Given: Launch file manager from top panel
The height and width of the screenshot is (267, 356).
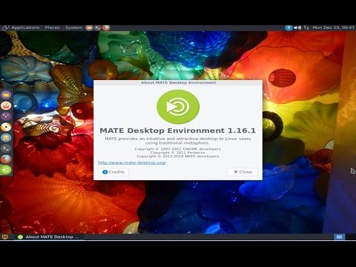Looking at the screenshot, I should click(89, 27).
